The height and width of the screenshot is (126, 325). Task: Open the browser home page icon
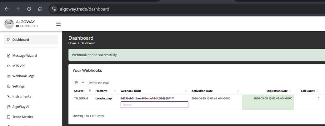point(40,9)
